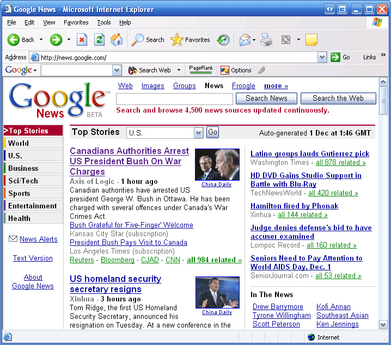Click the Go button beside edition dropdown
Image resolution: width=391 pixels, height=345 pixels.
tap(212, 132)
